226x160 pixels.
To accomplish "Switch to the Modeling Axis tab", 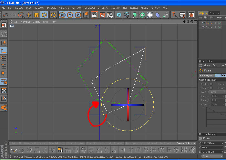I will tap(207, 75).
